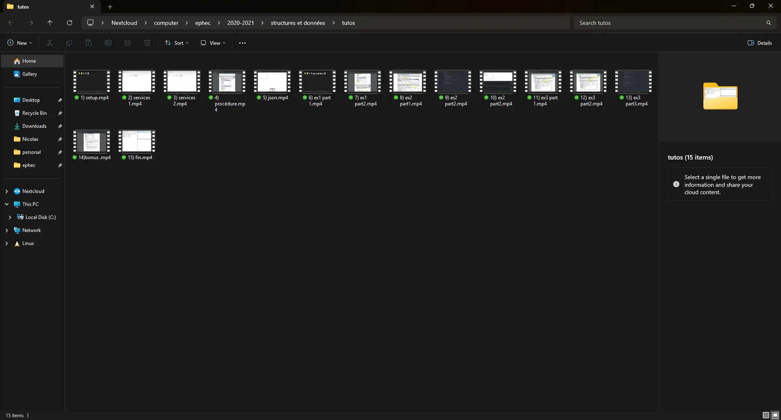Click the Cut scissors icon in toolbar
This screenshot has height=420, width=781.
point(50,43)
